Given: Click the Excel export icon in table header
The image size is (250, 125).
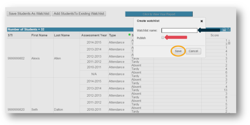Looking at the screenshot, I should coord(229,29).
